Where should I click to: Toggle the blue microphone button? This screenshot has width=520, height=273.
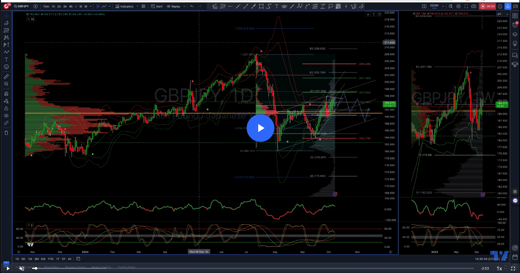[508, 6]
